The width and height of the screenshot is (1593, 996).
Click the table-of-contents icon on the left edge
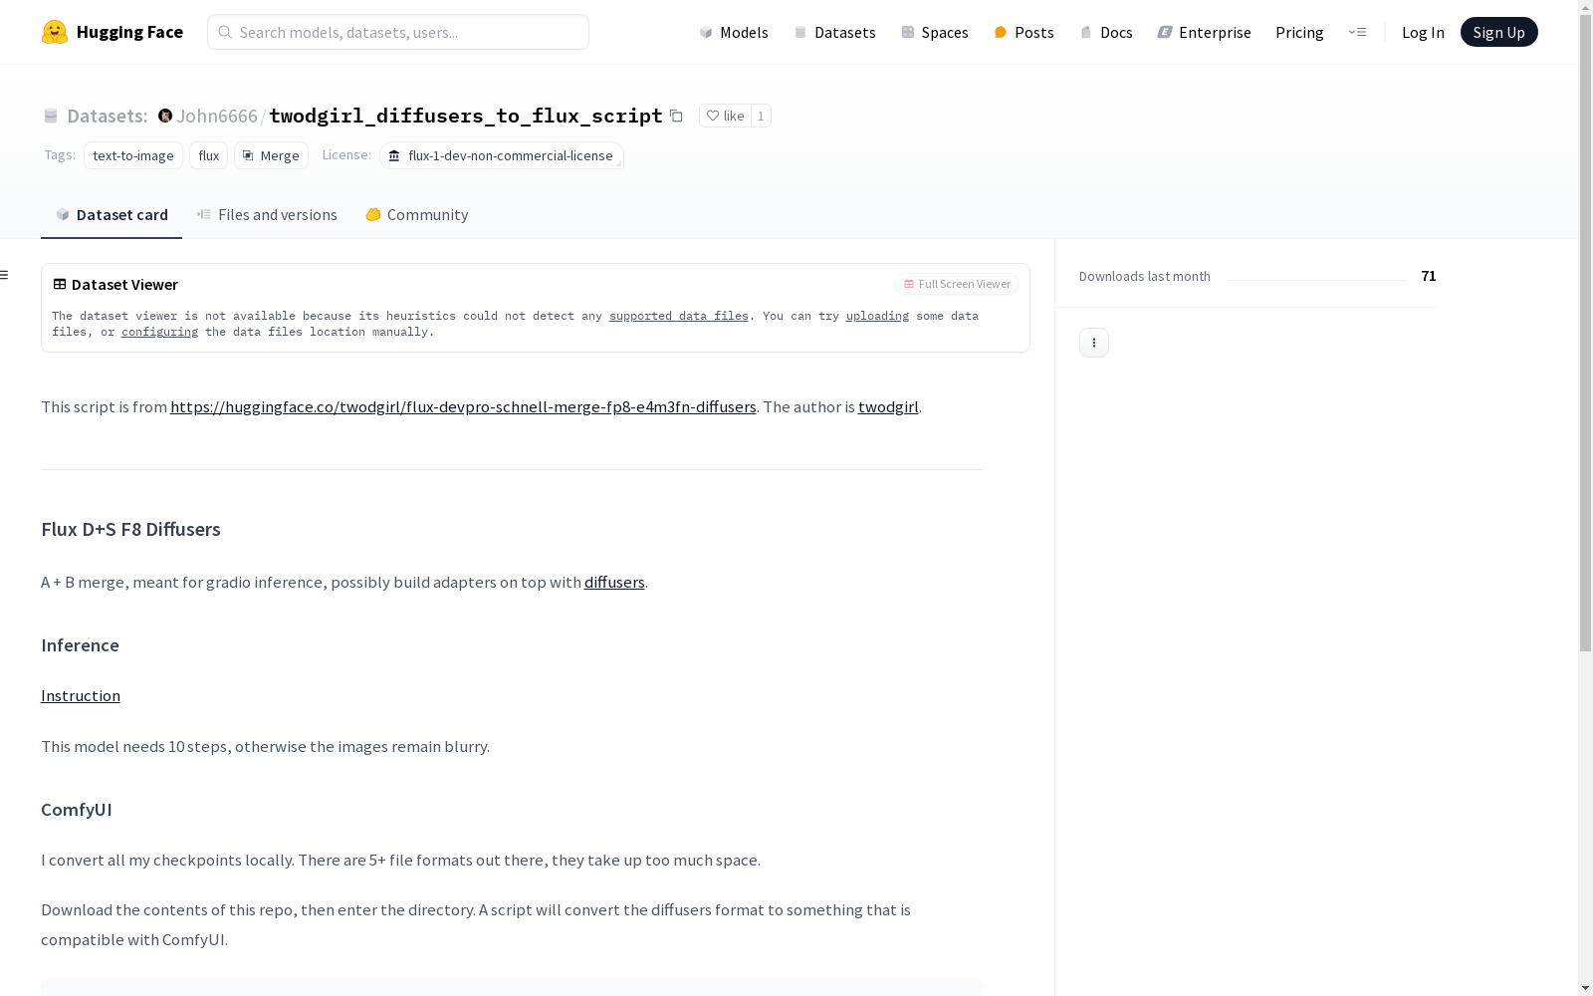(5, 275)
